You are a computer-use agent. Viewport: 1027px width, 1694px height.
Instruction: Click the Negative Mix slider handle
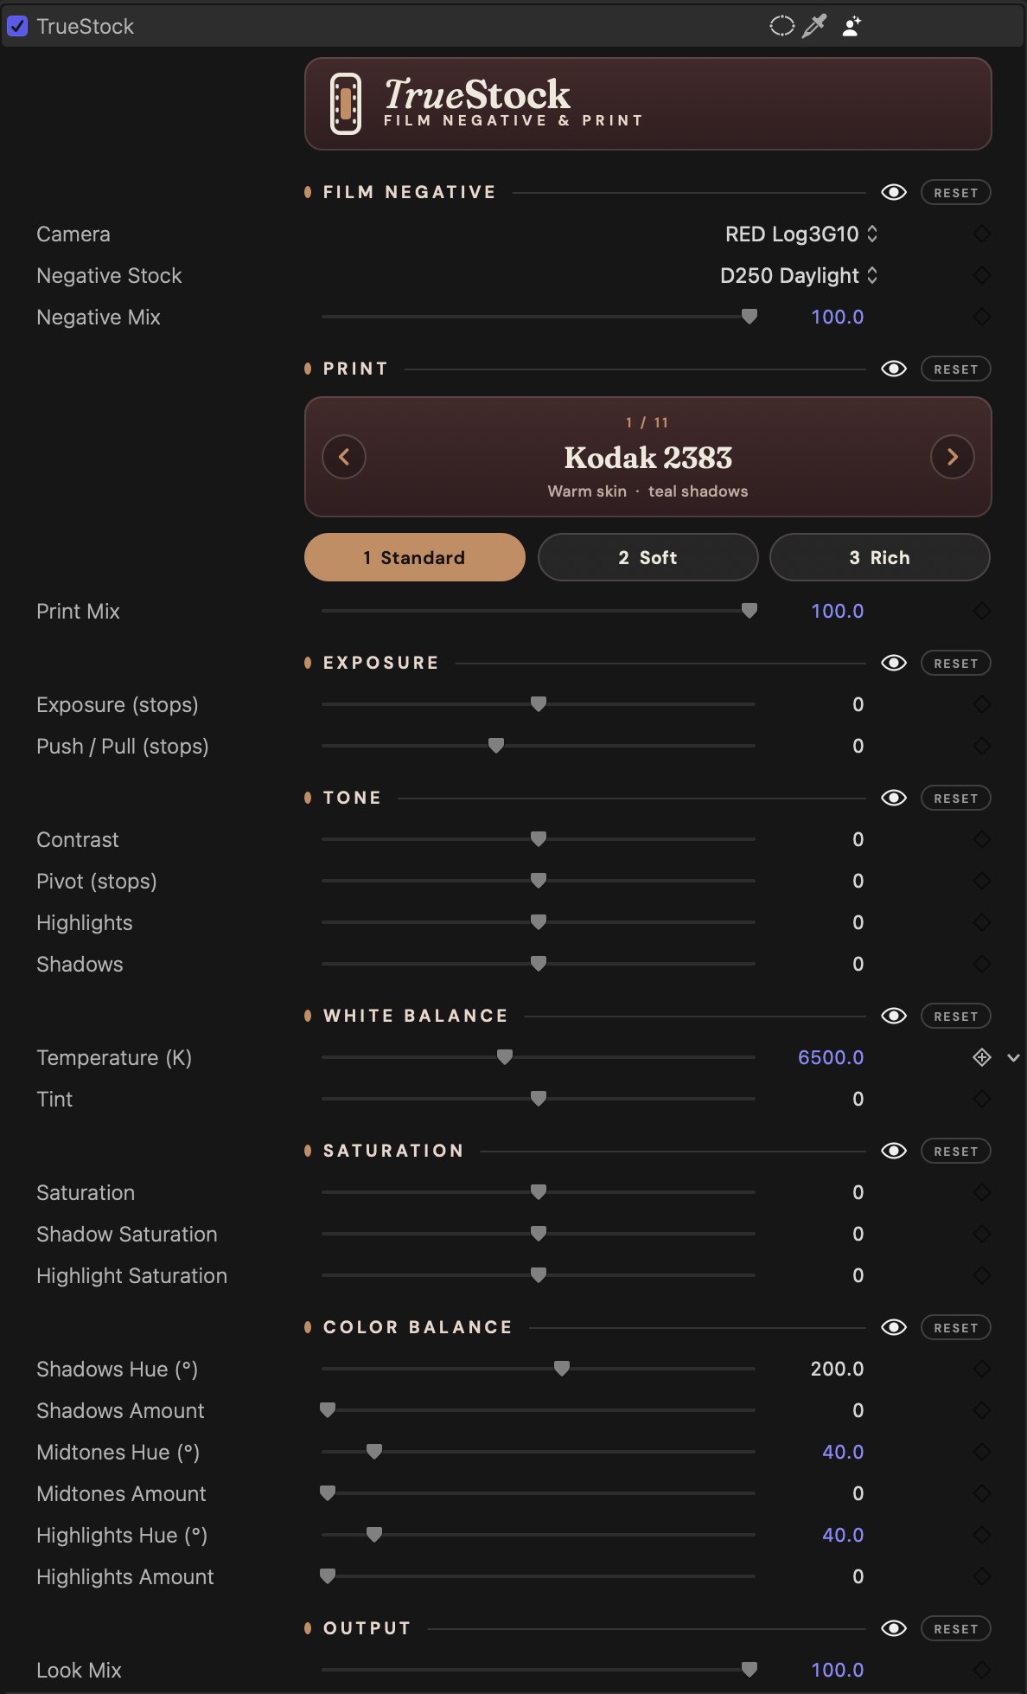[750, 317]
